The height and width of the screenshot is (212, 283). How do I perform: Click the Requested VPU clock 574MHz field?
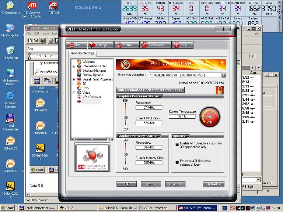149,108
